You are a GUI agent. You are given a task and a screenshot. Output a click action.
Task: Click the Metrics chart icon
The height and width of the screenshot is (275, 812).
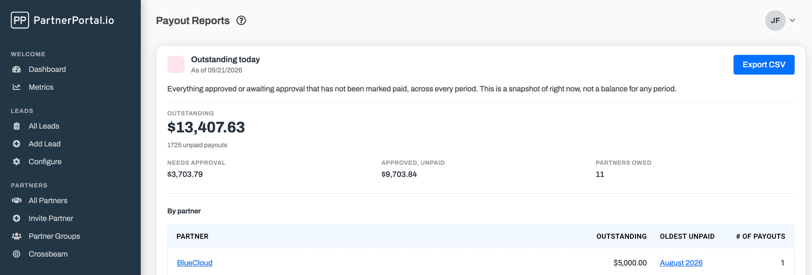(17, 87)
